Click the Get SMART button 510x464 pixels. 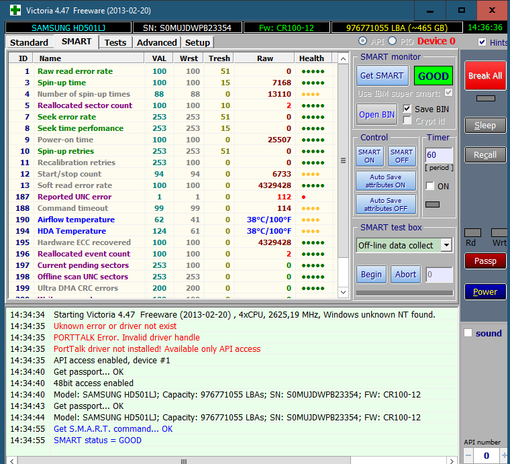382,76
